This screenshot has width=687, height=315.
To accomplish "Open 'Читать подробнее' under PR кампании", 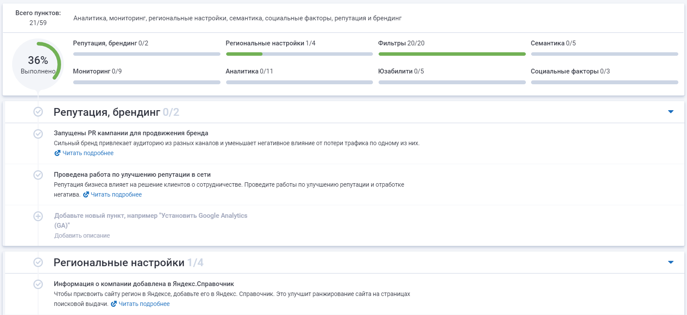I will [x=88, y=153].
